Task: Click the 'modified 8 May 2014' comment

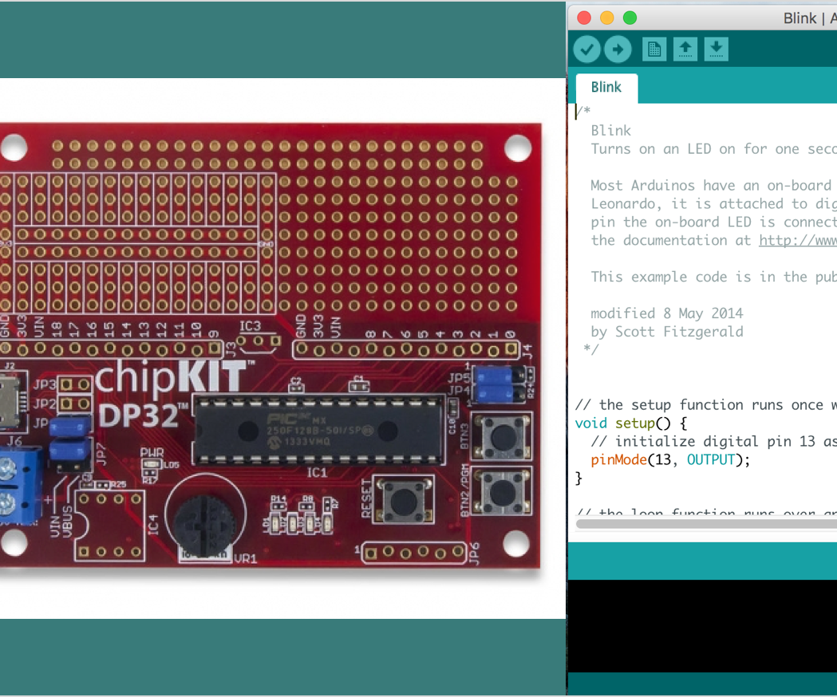Action: pos(667,314)
